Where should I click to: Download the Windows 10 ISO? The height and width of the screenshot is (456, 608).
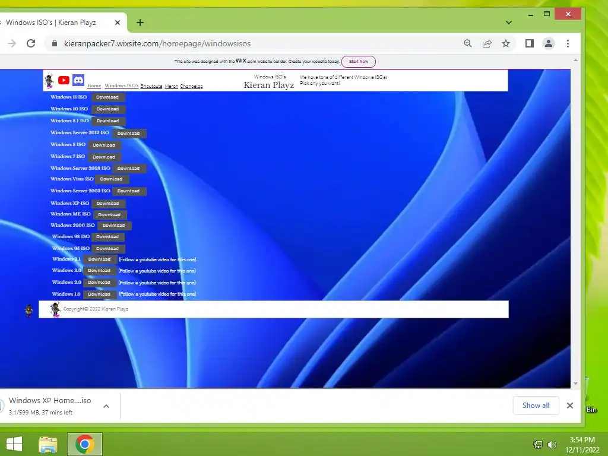(108, 109)
